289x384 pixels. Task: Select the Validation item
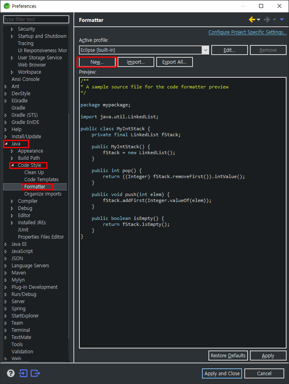(22, 352)
